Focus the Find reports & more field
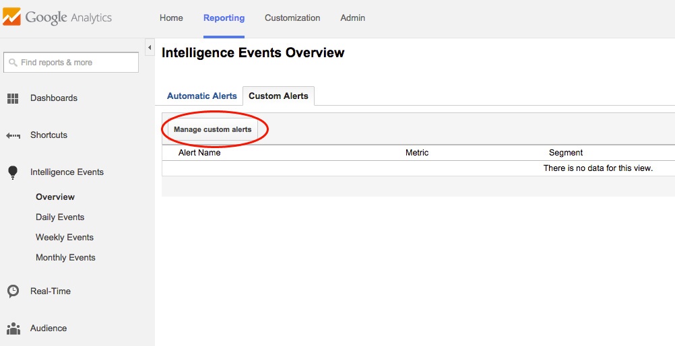Screen dimensions: 675x346 (x=75, y=63)
